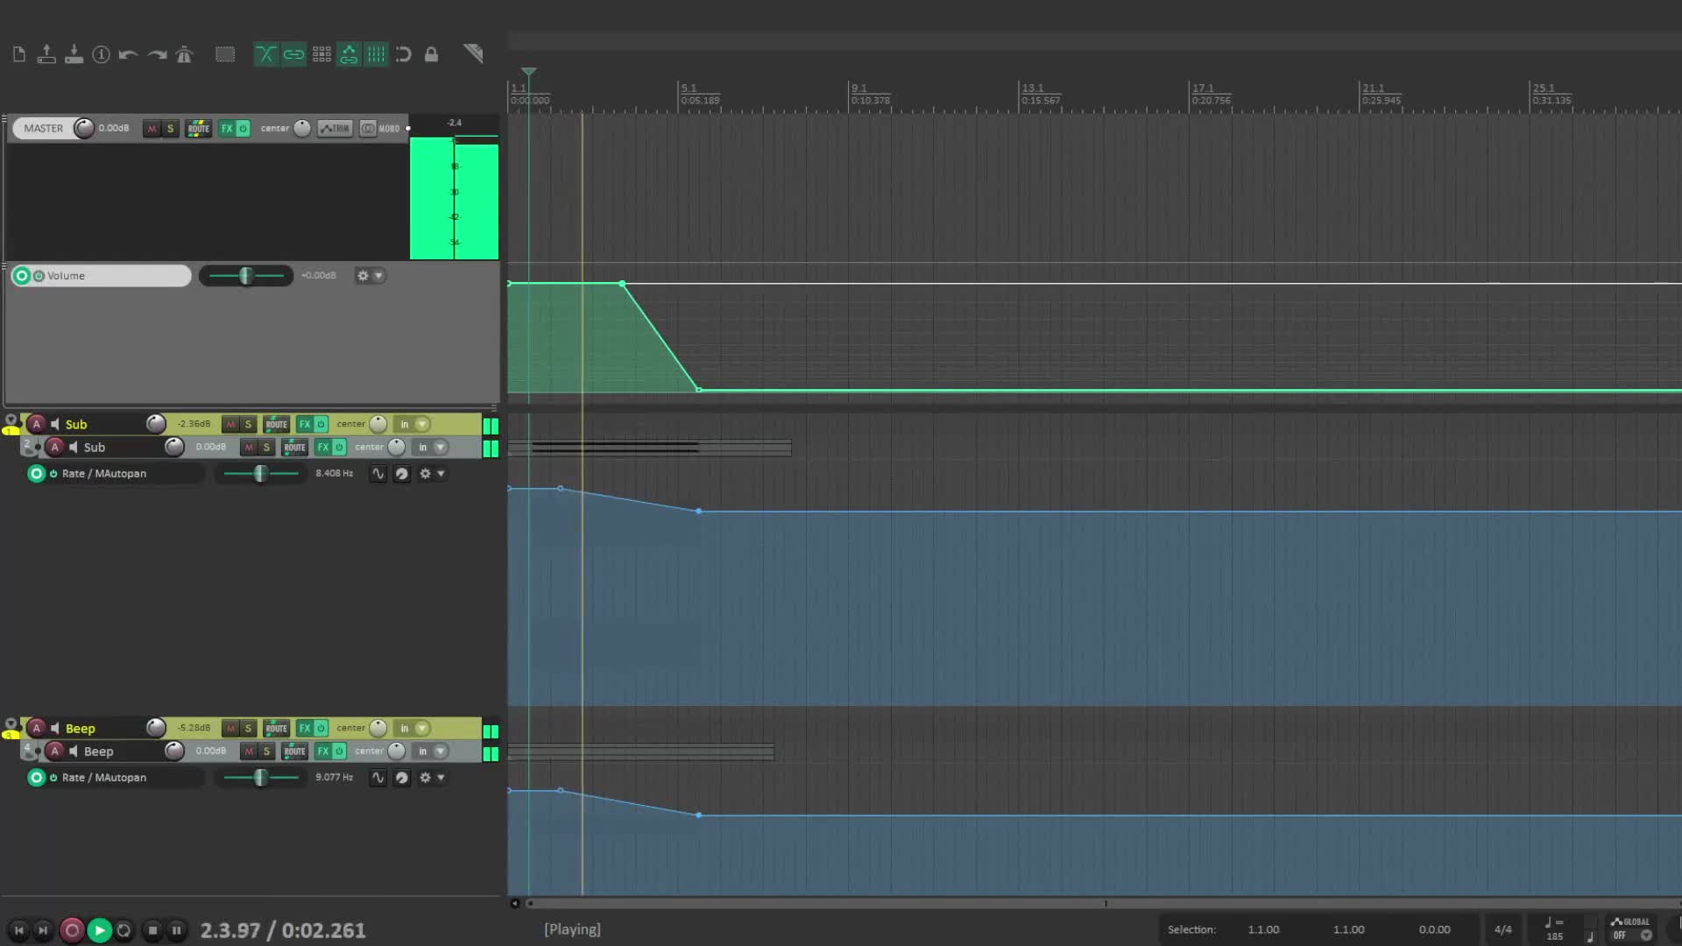The image size is (1682, 946).
Task: Click the lock icon in toolbar
Action: pos(431,54)
